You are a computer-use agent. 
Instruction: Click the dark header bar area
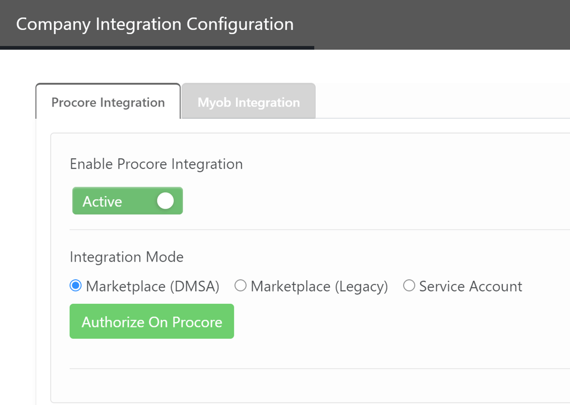[x=428, y=24]
